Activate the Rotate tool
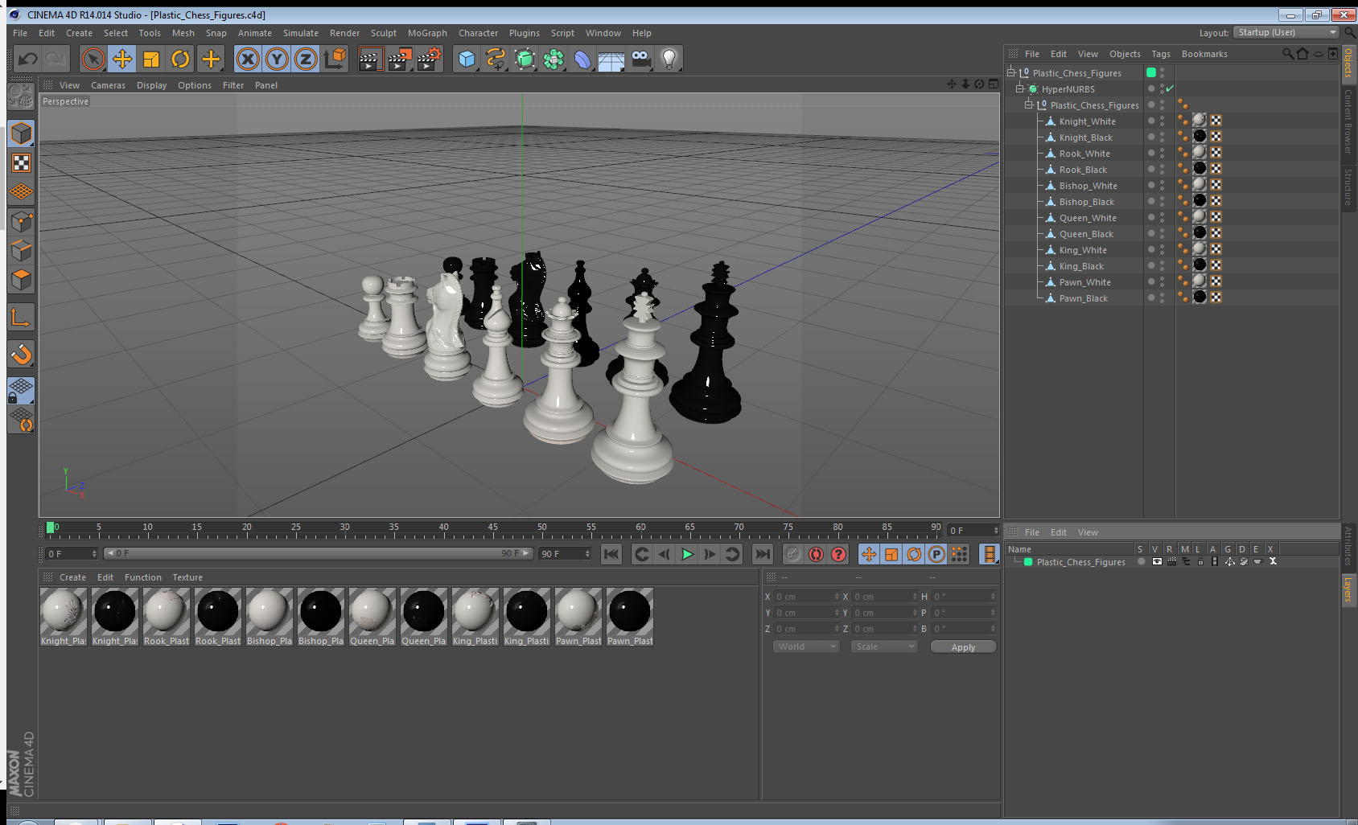Image resolution: width=1358 pixels, height=825 pixels. (x=180, y=59)
